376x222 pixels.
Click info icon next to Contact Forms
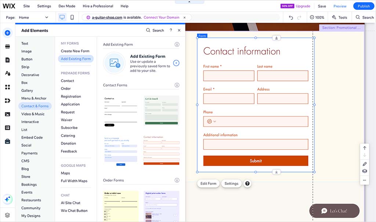pyautogui.click(x=177, y=85)
